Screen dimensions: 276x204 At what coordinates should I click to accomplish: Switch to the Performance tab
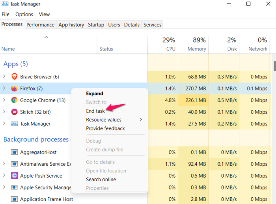pos(40,25)
